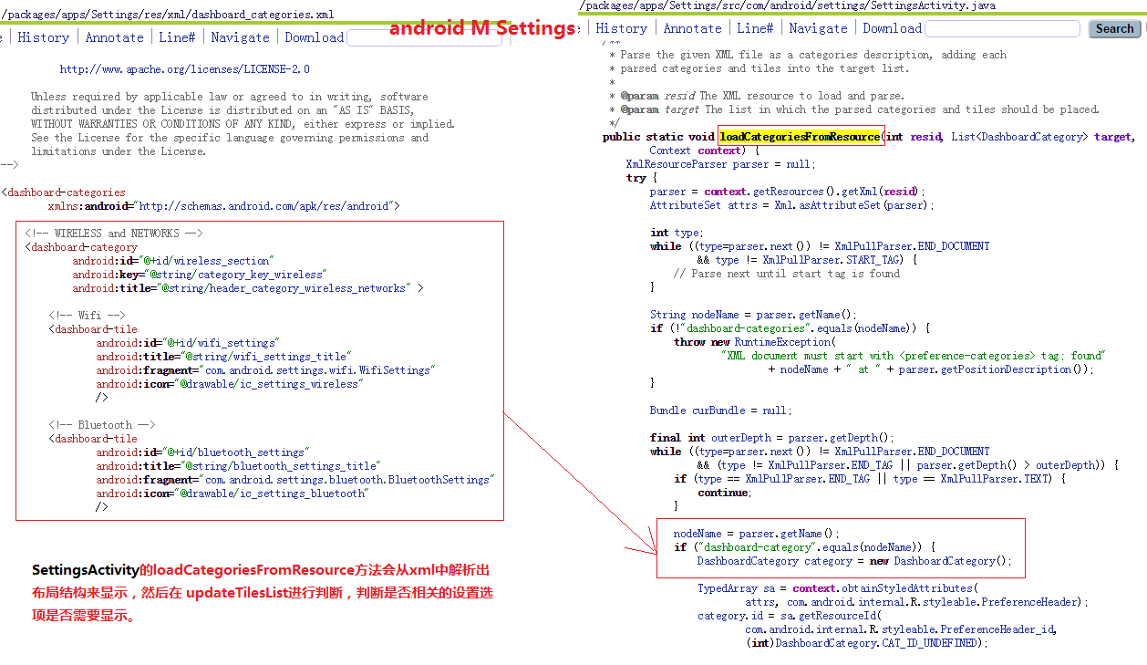The image size is (1147, 665).
Task: Select the @string/category_key_wireless value
Action: [x=237, y=275]
